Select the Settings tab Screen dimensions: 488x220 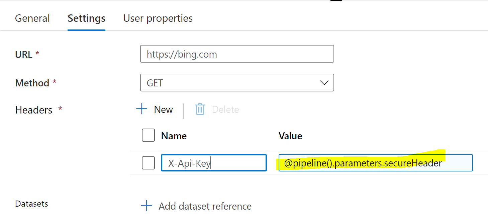tap(87, 18)
